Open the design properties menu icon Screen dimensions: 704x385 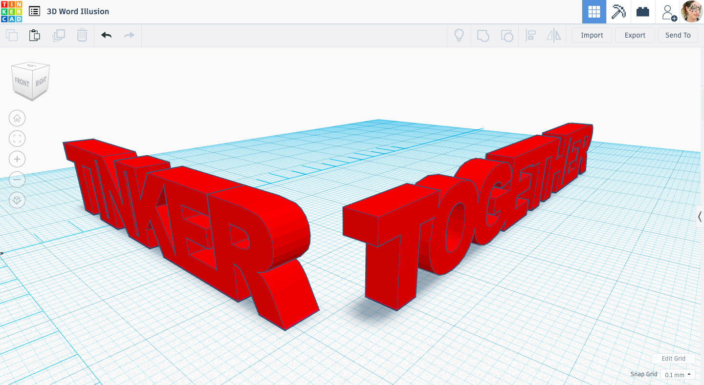34,11
